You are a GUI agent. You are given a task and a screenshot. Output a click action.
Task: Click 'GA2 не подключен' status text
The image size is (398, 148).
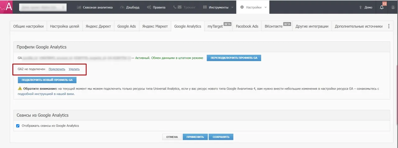pyautogui.click(x=31, y=69)
